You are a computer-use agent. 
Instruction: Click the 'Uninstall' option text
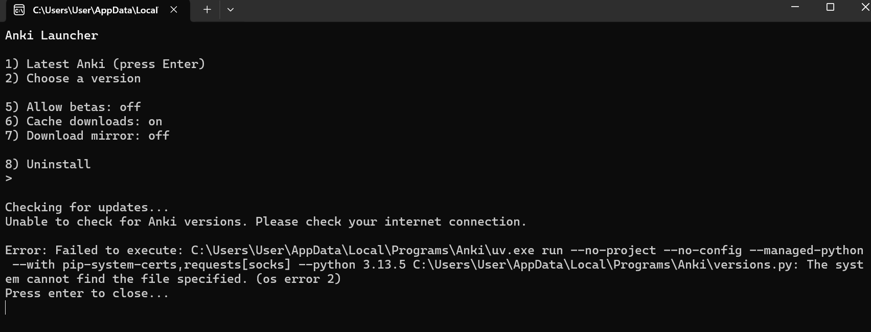click(x=58, y=164)
